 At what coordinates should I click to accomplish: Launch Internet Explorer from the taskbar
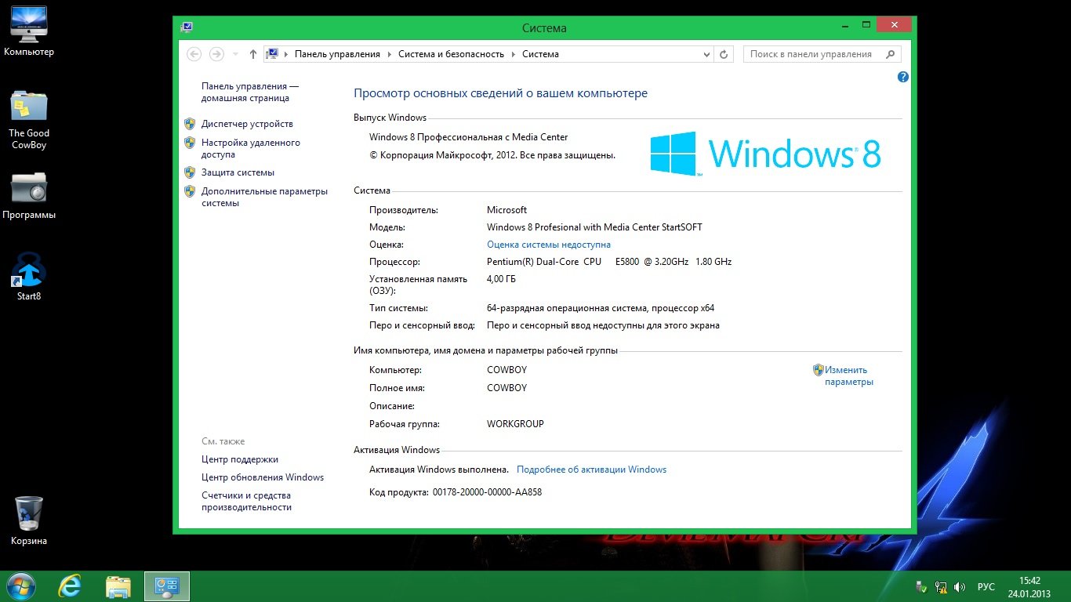click(x=71, y=586)
